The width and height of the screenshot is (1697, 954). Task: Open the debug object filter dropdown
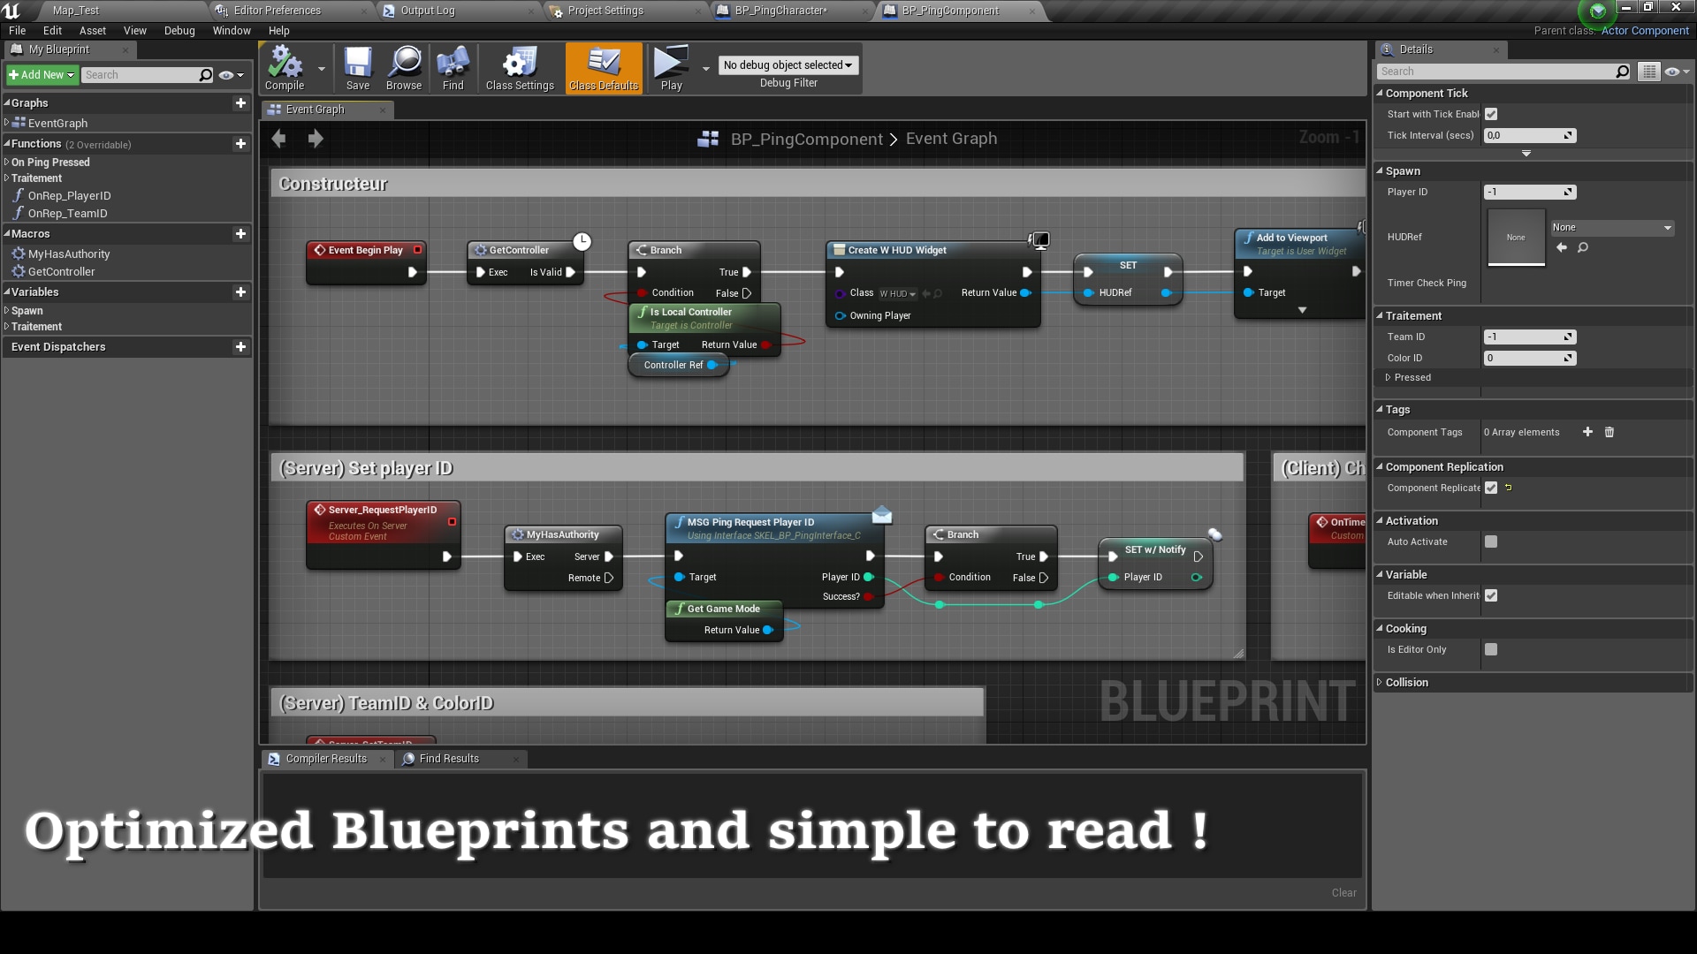coord(788,64)
